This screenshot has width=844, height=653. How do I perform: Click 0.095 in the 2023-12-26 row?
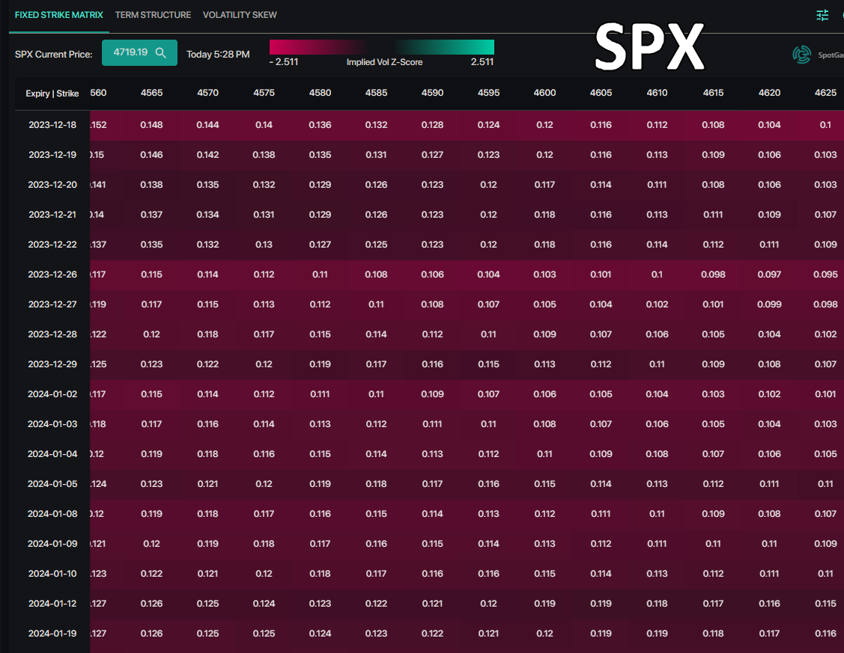825,275
